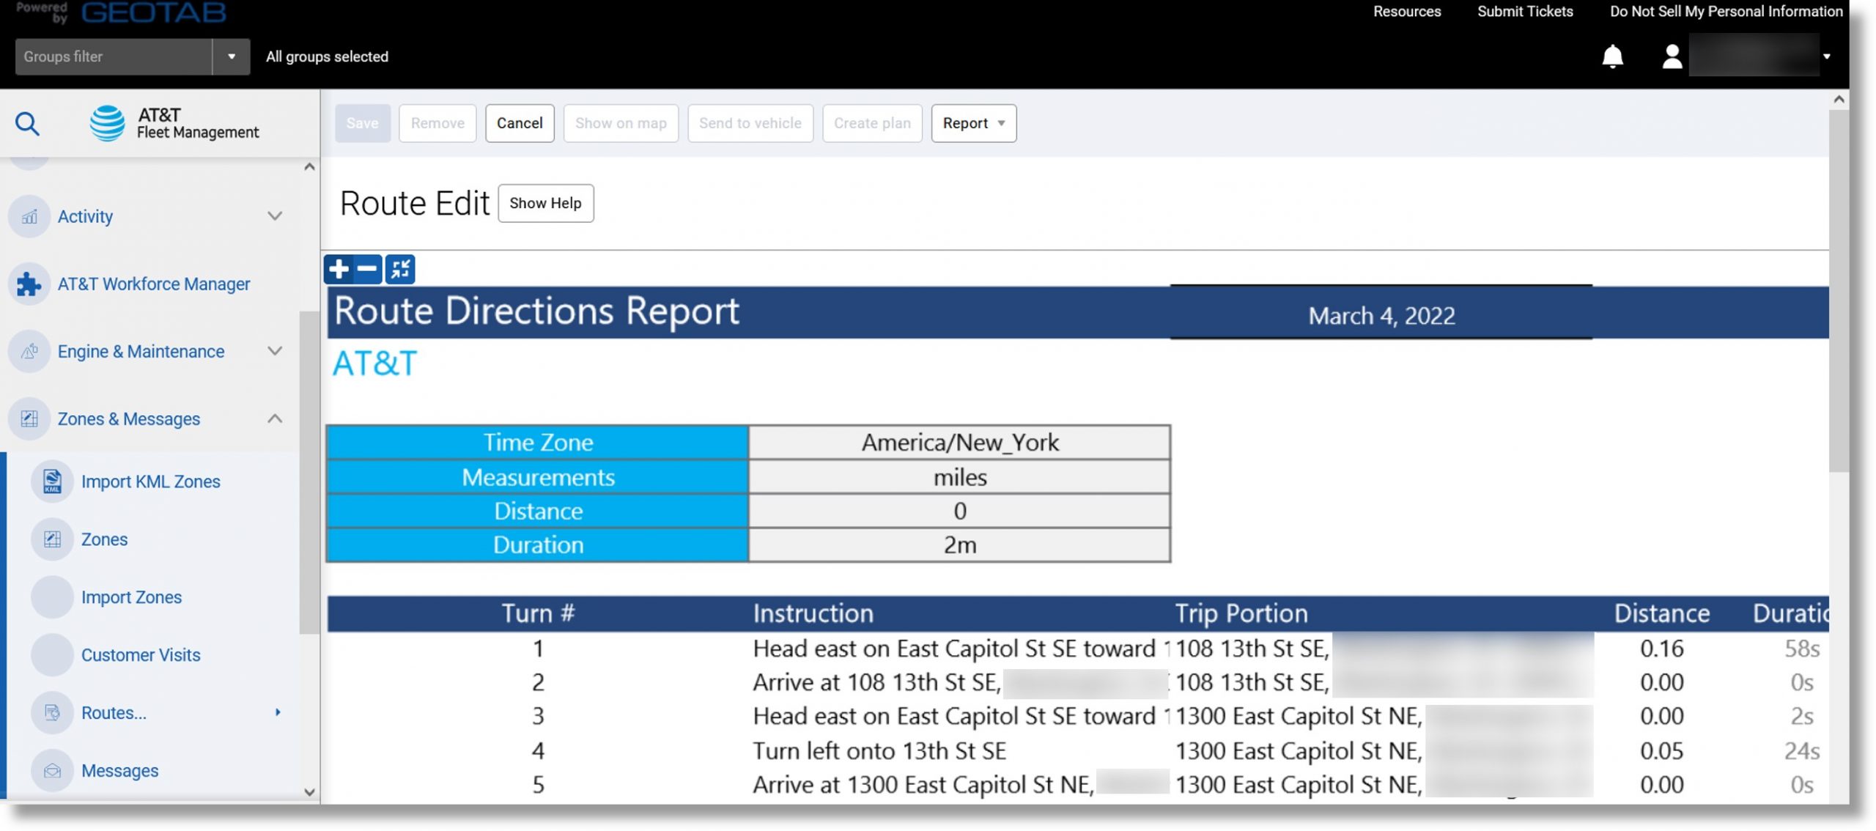Click the AT&T globe logo
The height and width of the screenshot is (831, 1876).
click(107, 123)
